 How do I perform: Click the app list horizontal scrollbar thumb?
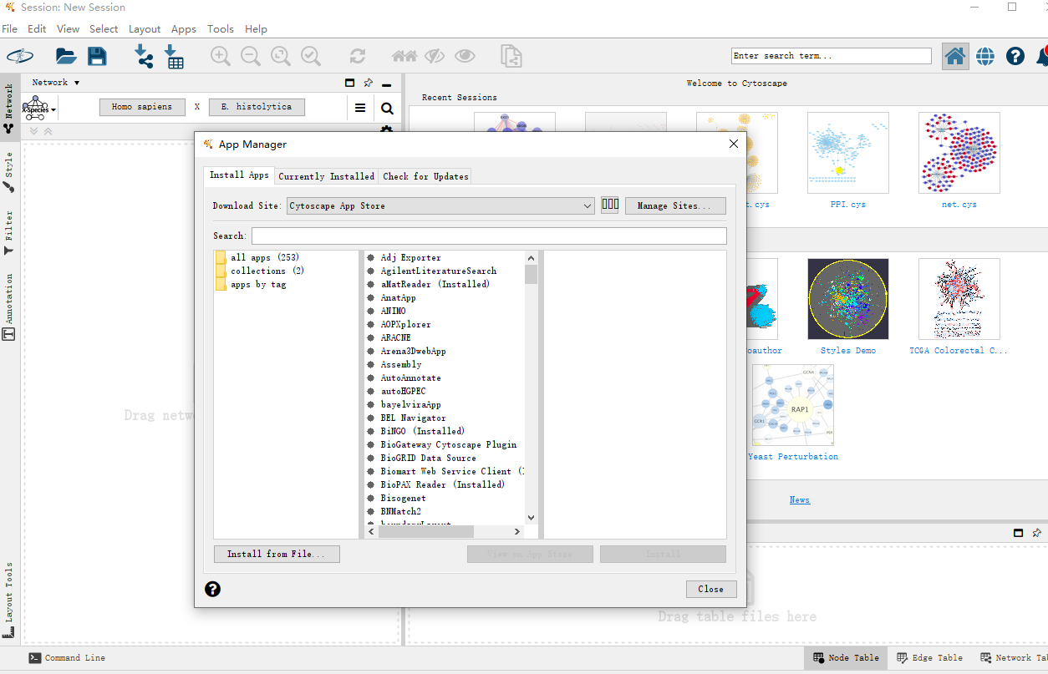click(426, 531)
